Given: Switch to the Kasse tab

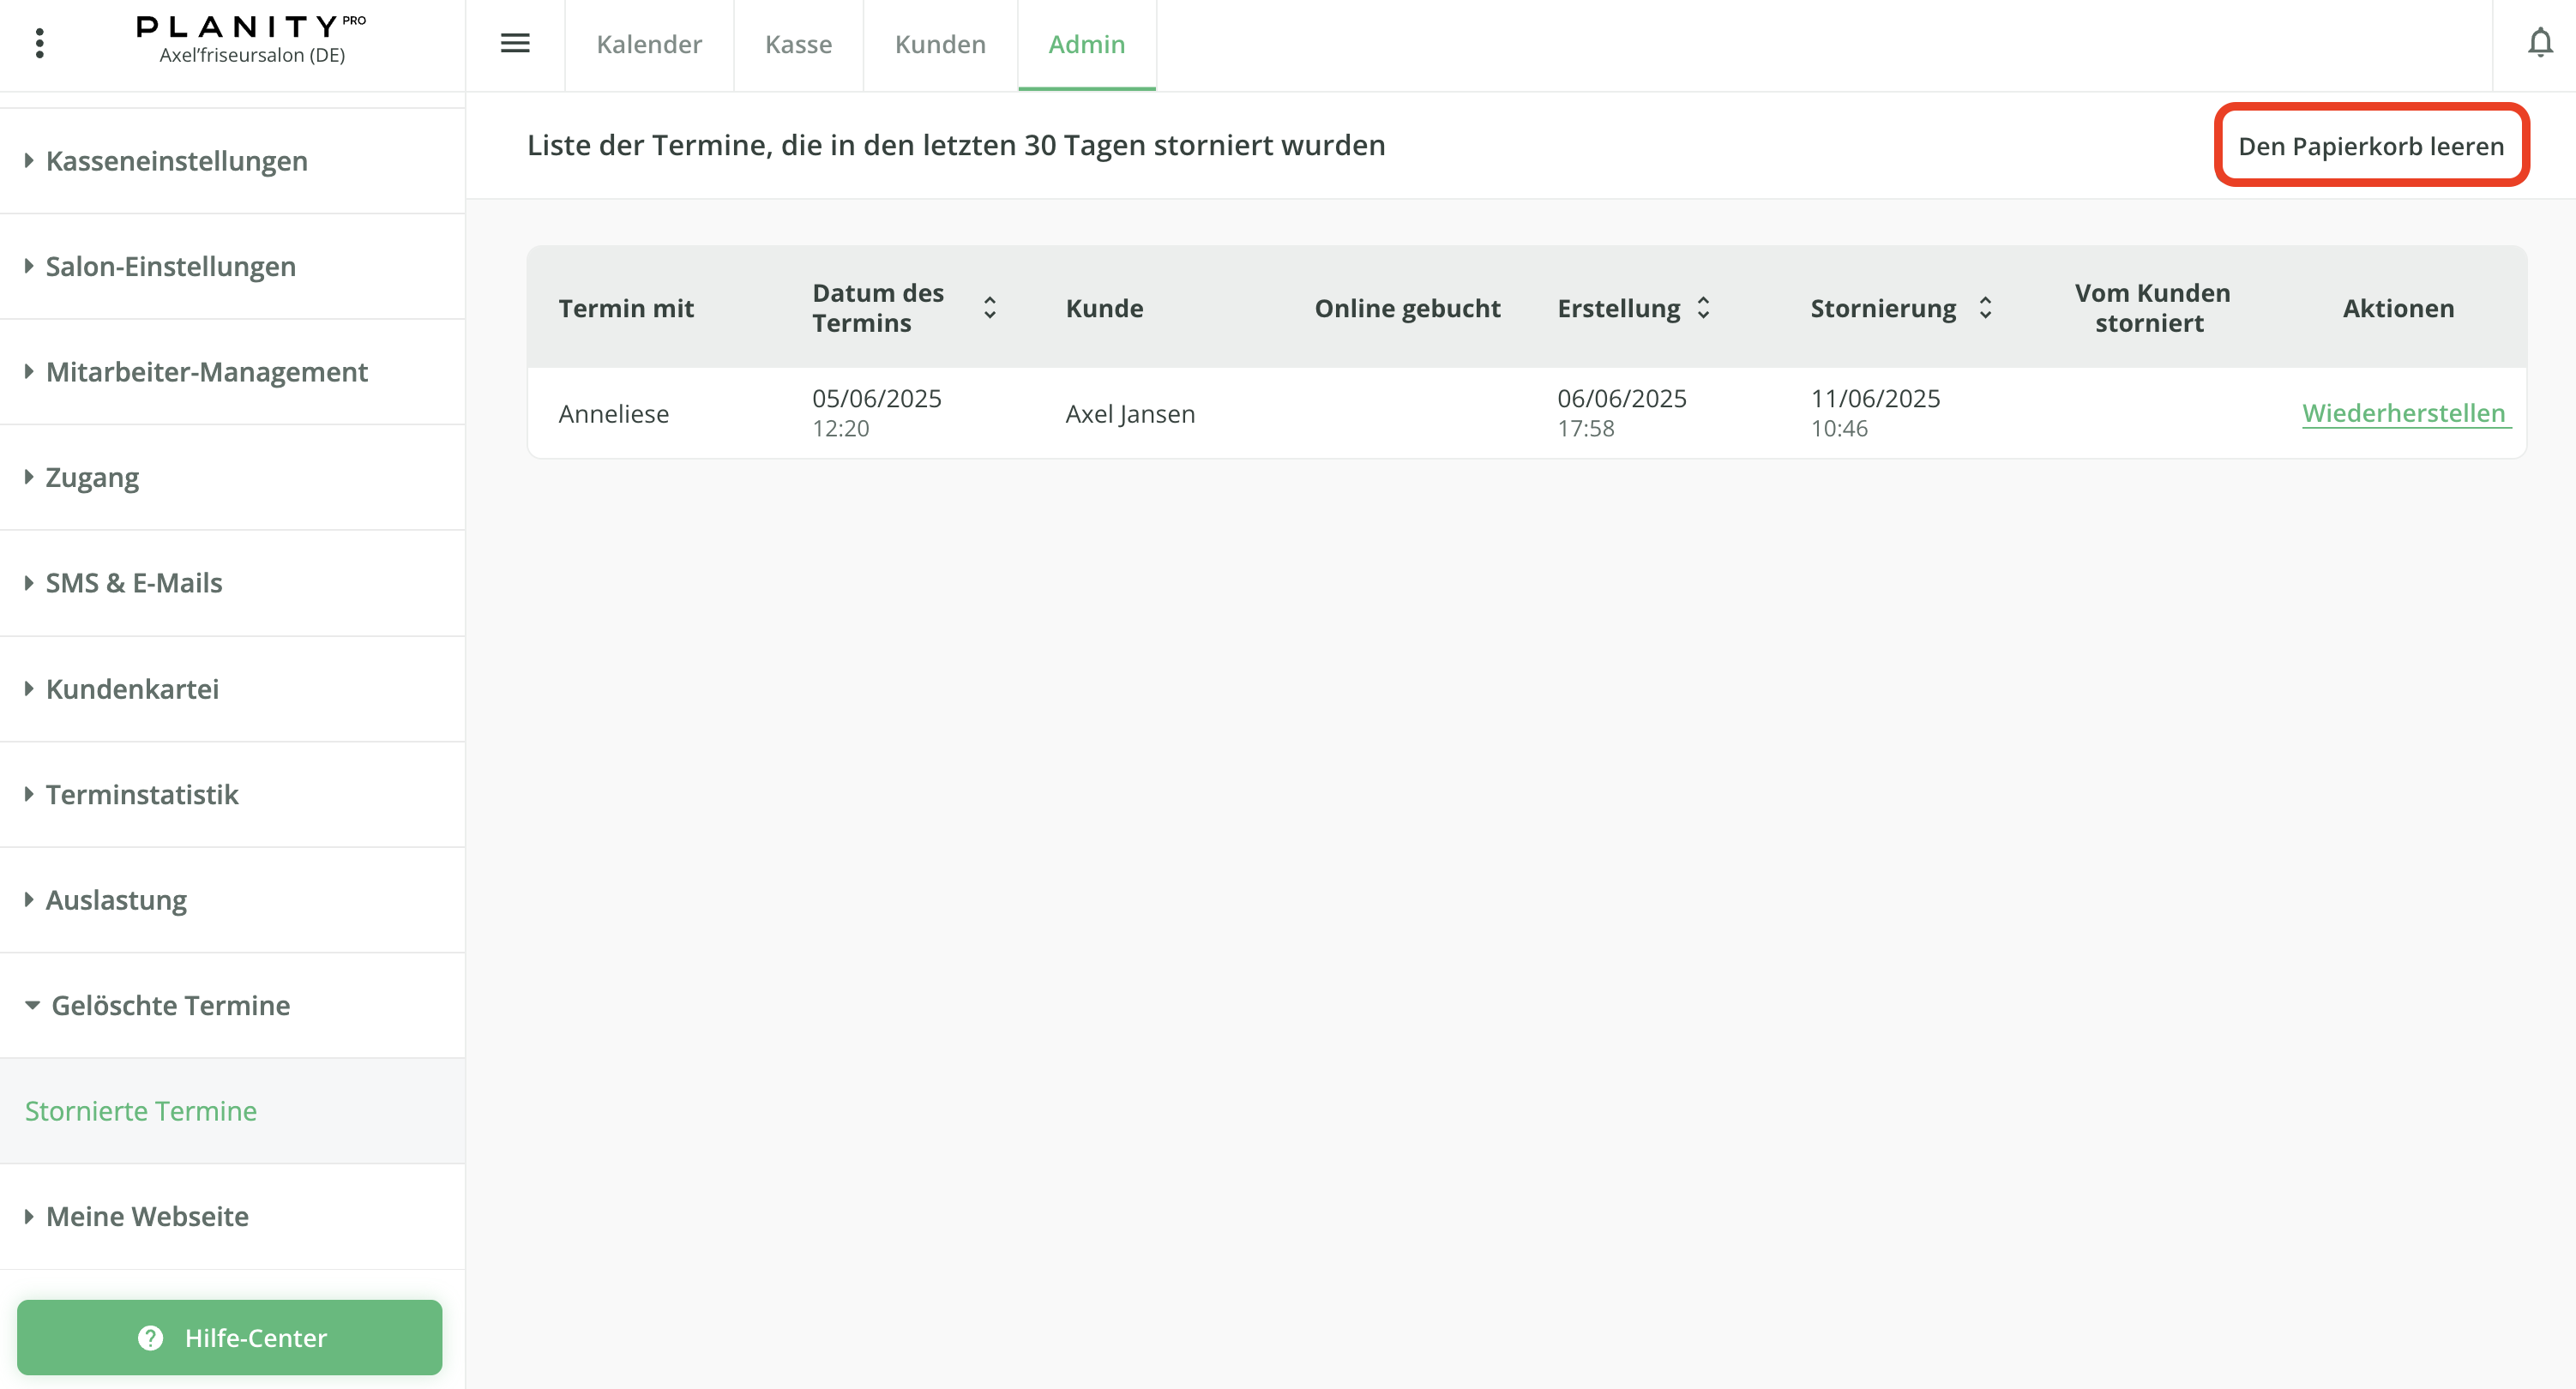Looking at the screenshot, I should (797, 44).
